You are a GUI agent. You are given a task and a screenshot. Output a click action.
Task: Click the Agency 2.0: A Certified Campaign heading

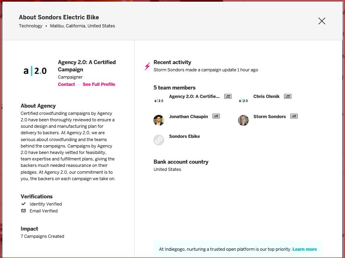coord(87,66)
